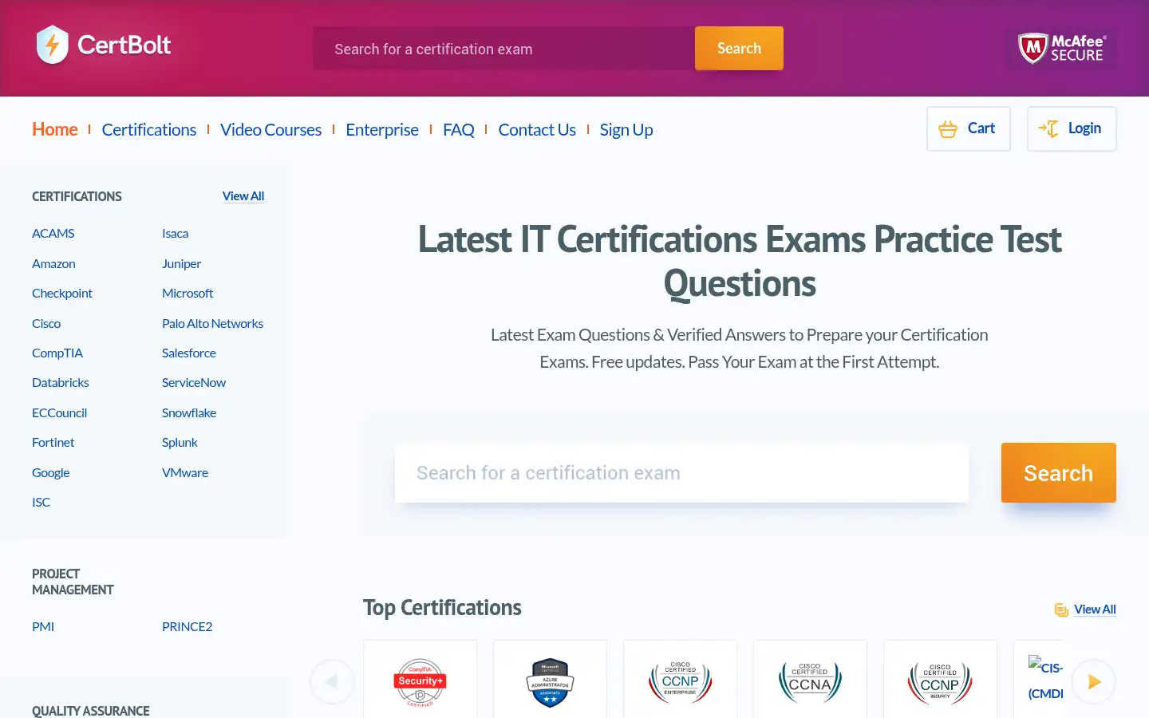The width and height of the screenshot is (1149, 718).
Task: Open the Amazon certifications link
Action: click(x=53, y=263)
